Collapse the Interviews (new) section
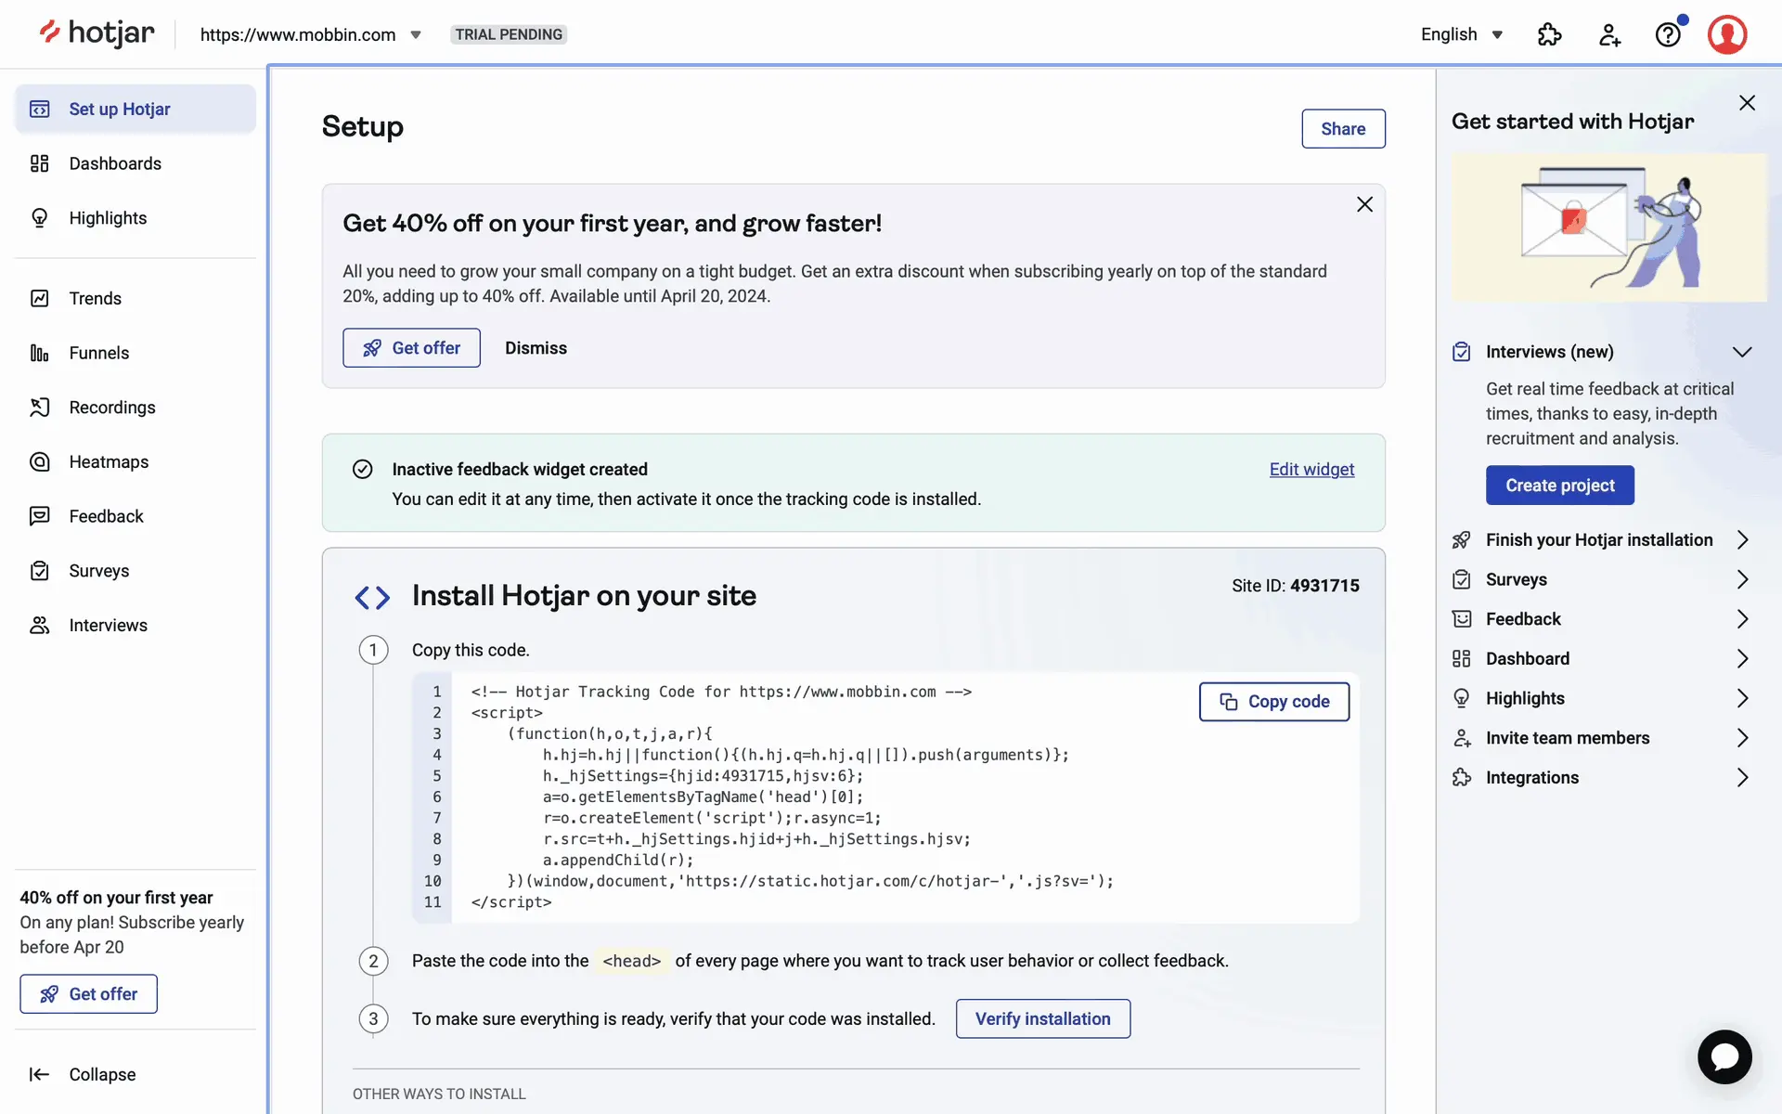This screenshot has height=1114, width=1782. 1741,352
